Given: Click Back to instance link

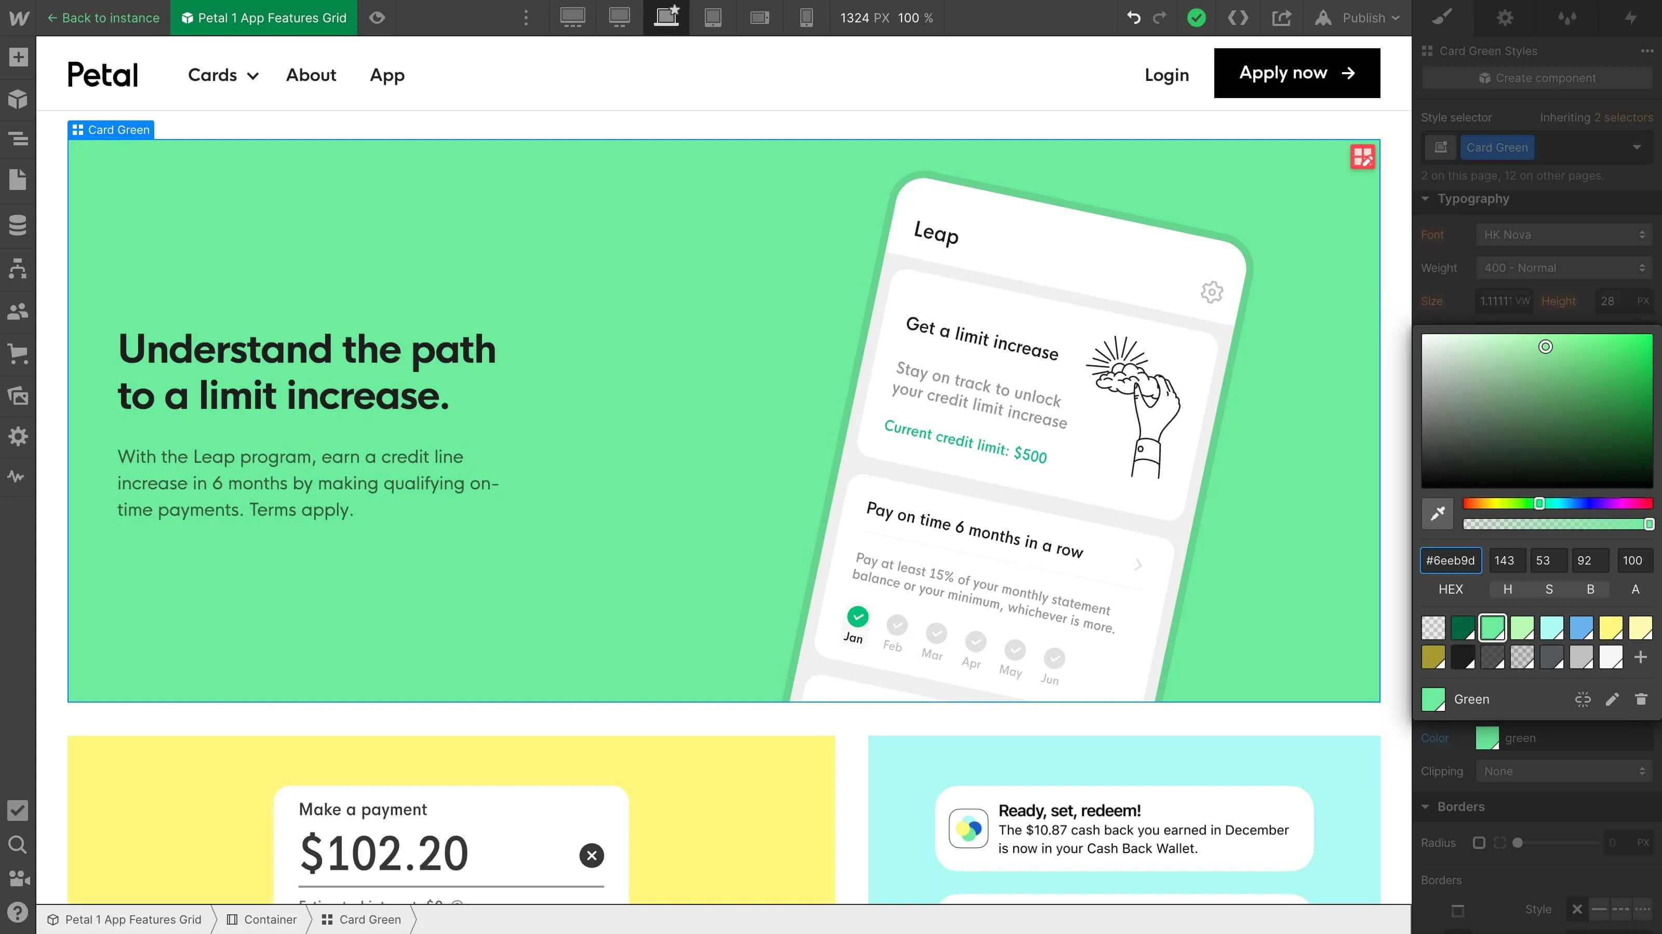Looking at the screenshot, I should 103,18.
